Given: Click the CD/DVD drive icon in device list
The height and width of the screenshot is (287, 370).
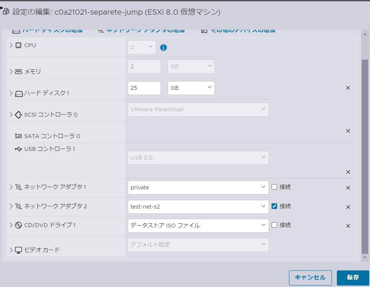Looking at the screenshot, I should click(x=18, y=225).
